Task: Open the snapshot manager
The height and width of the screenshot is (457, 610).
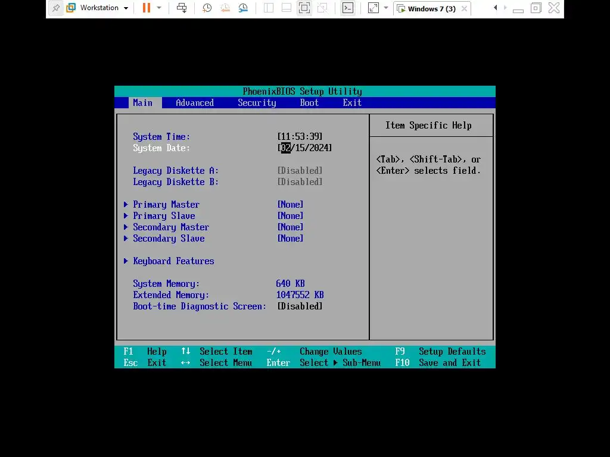Action: tap(243, 8)
